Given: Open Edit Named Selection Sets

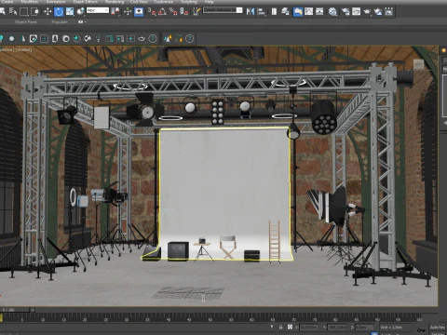Looking at the screenshot, I should click(196, 12).
